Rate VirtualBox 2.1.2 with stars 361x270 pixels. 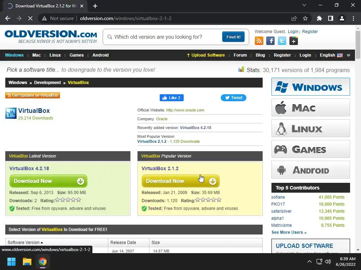[208, 200]
